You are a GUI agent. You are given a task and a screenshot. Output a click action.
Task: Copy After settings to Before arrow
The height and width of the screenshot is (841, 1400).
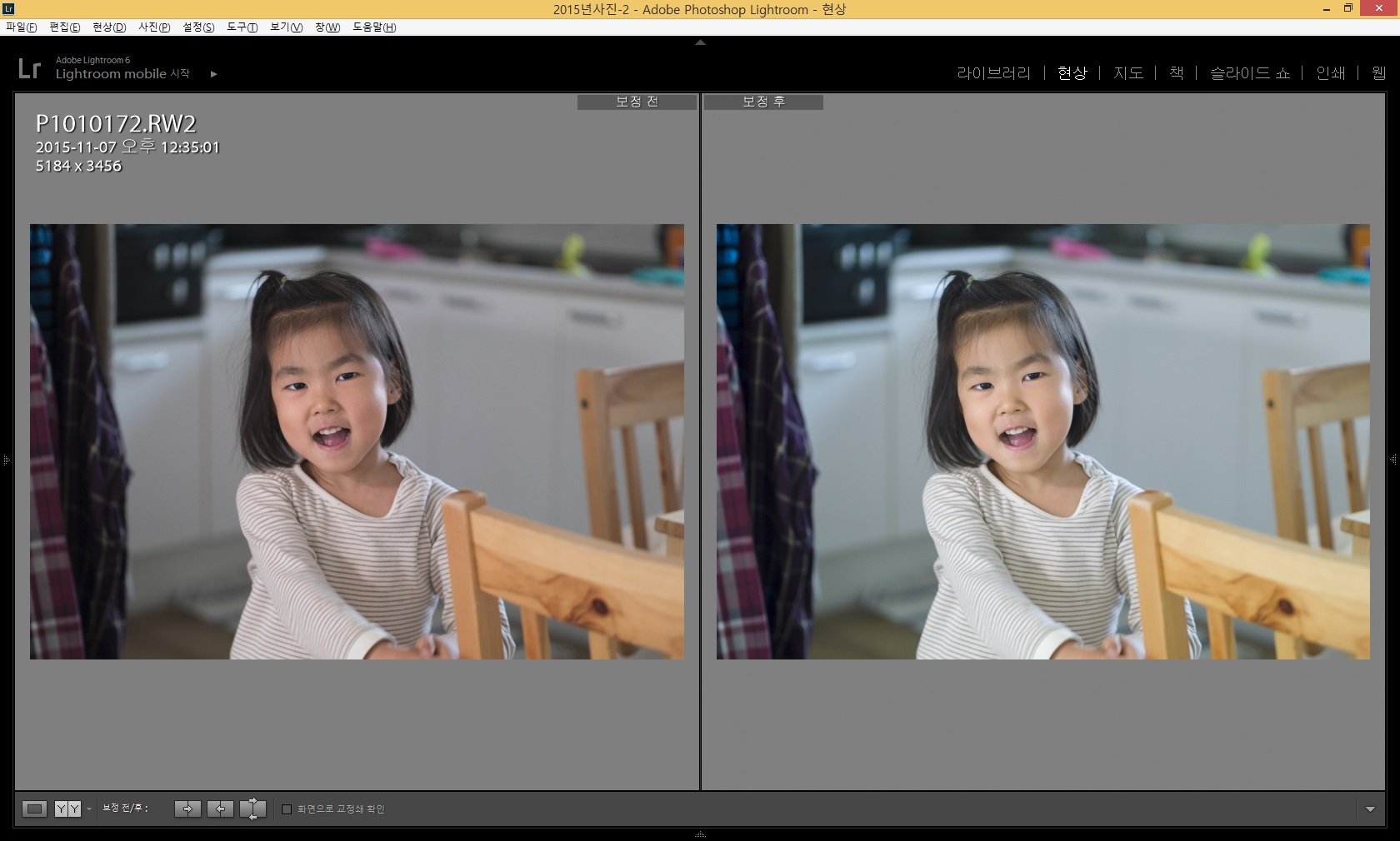click(x=220, y=809)
